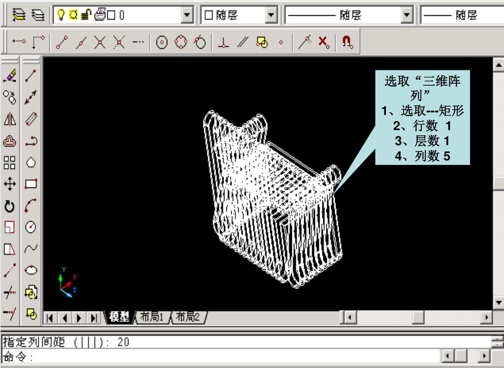This screenshot has height=378, width=504.
Task: Select the Rotate tool
Action: (10, 206)
